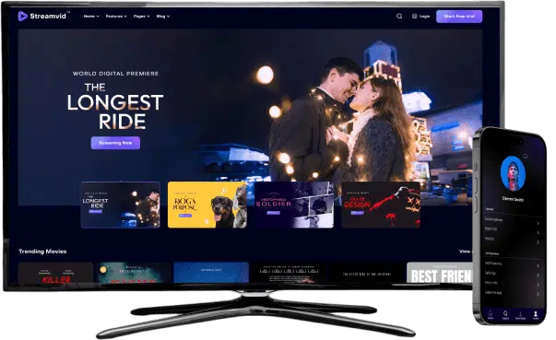
Task: Open search via the magnifier icon
Action: click(399, 17)
